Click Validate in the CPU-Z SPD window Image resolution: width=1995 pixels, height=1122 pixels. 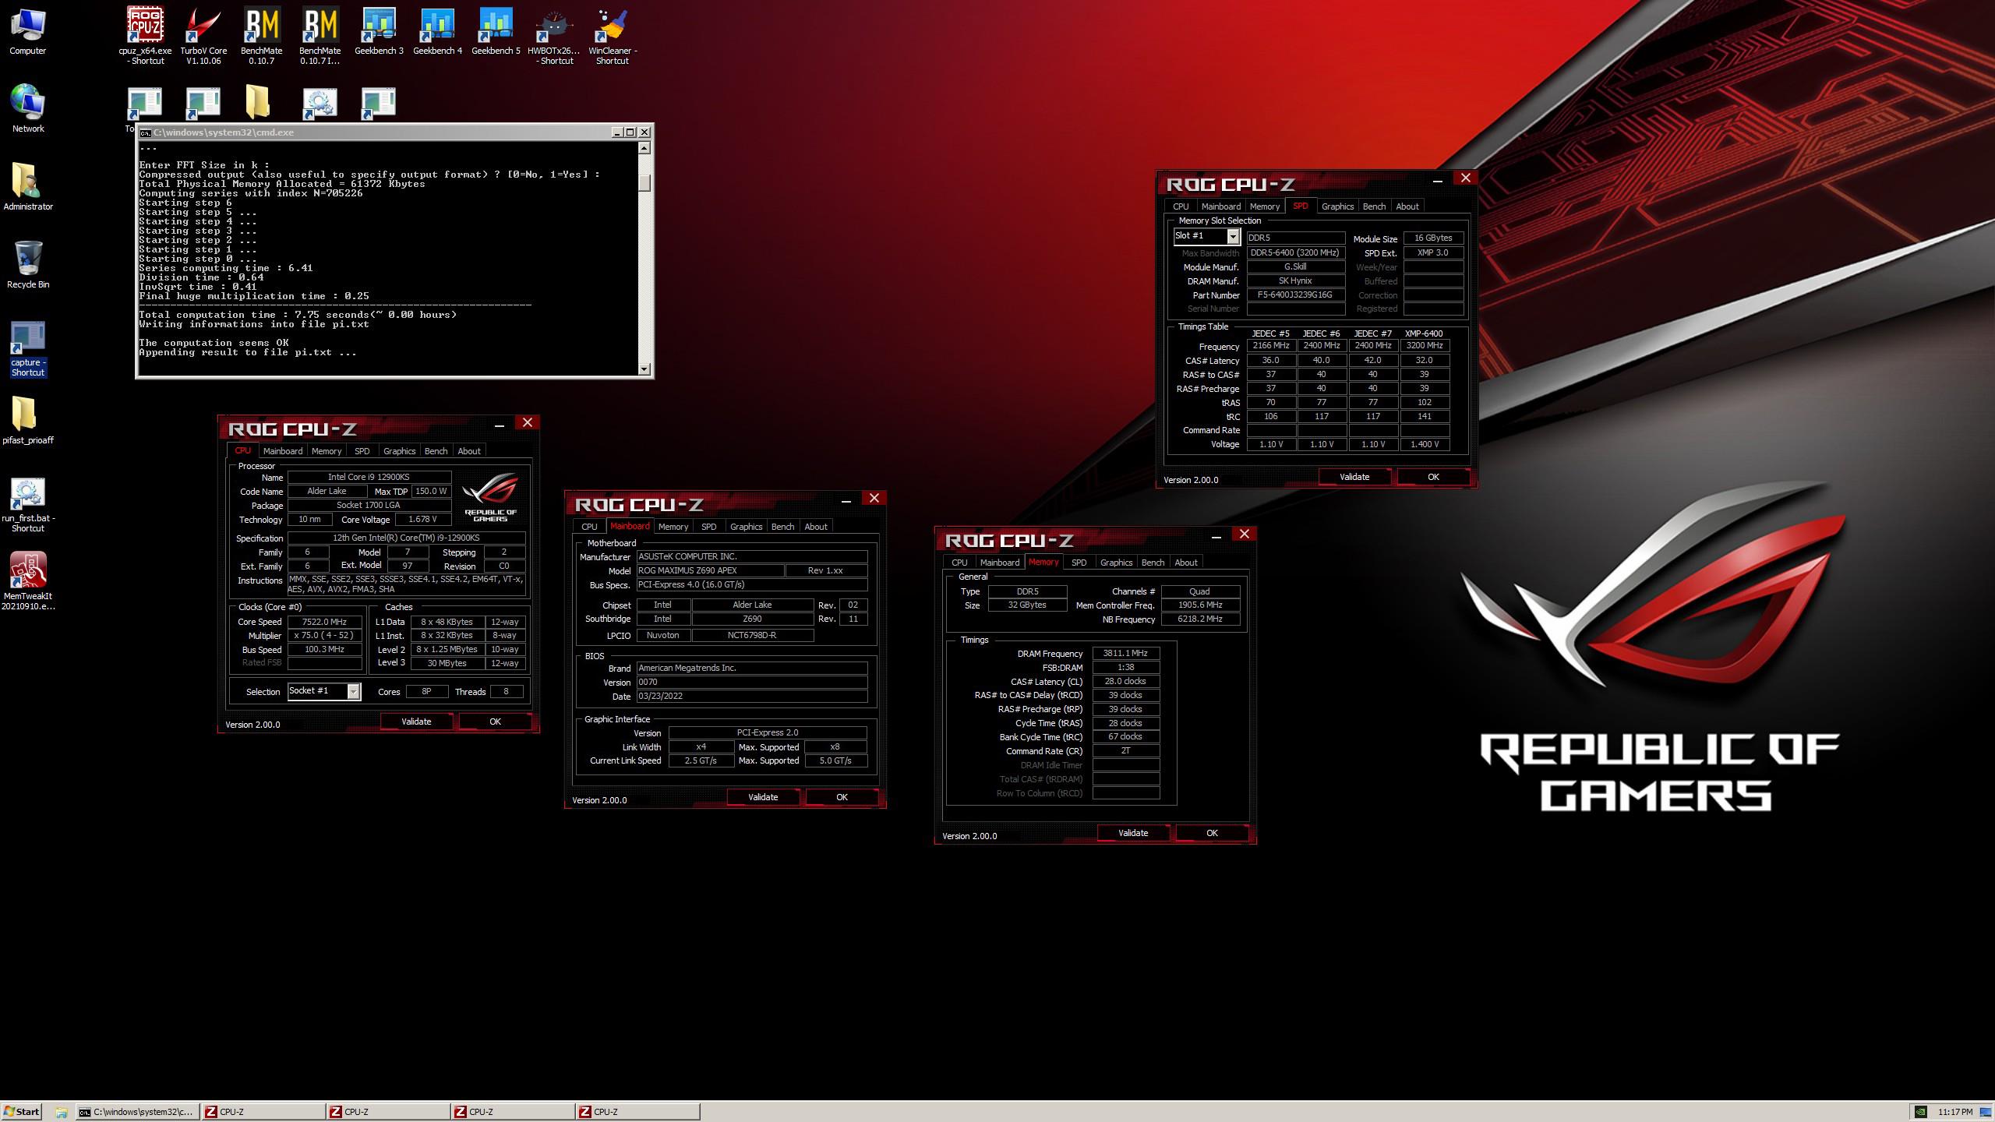click(x=1354, y=477)
